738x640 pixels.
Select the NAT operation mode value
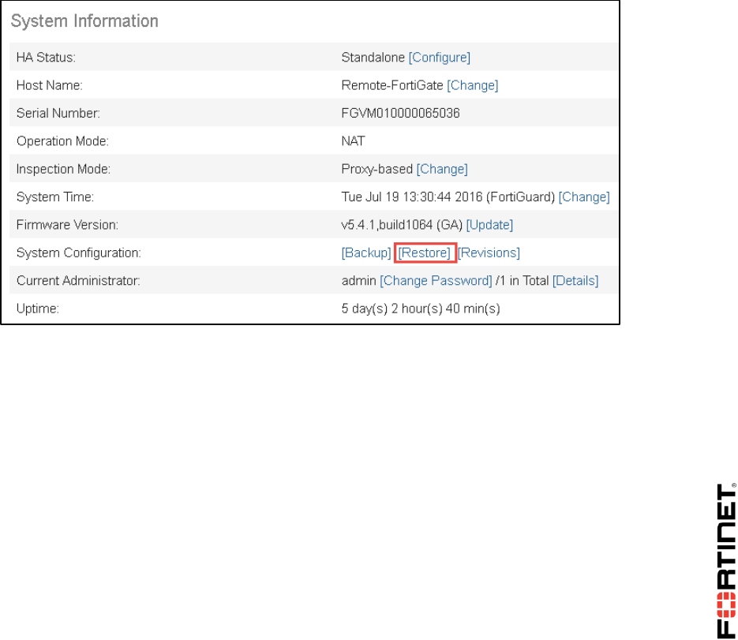tap(353, 141)
